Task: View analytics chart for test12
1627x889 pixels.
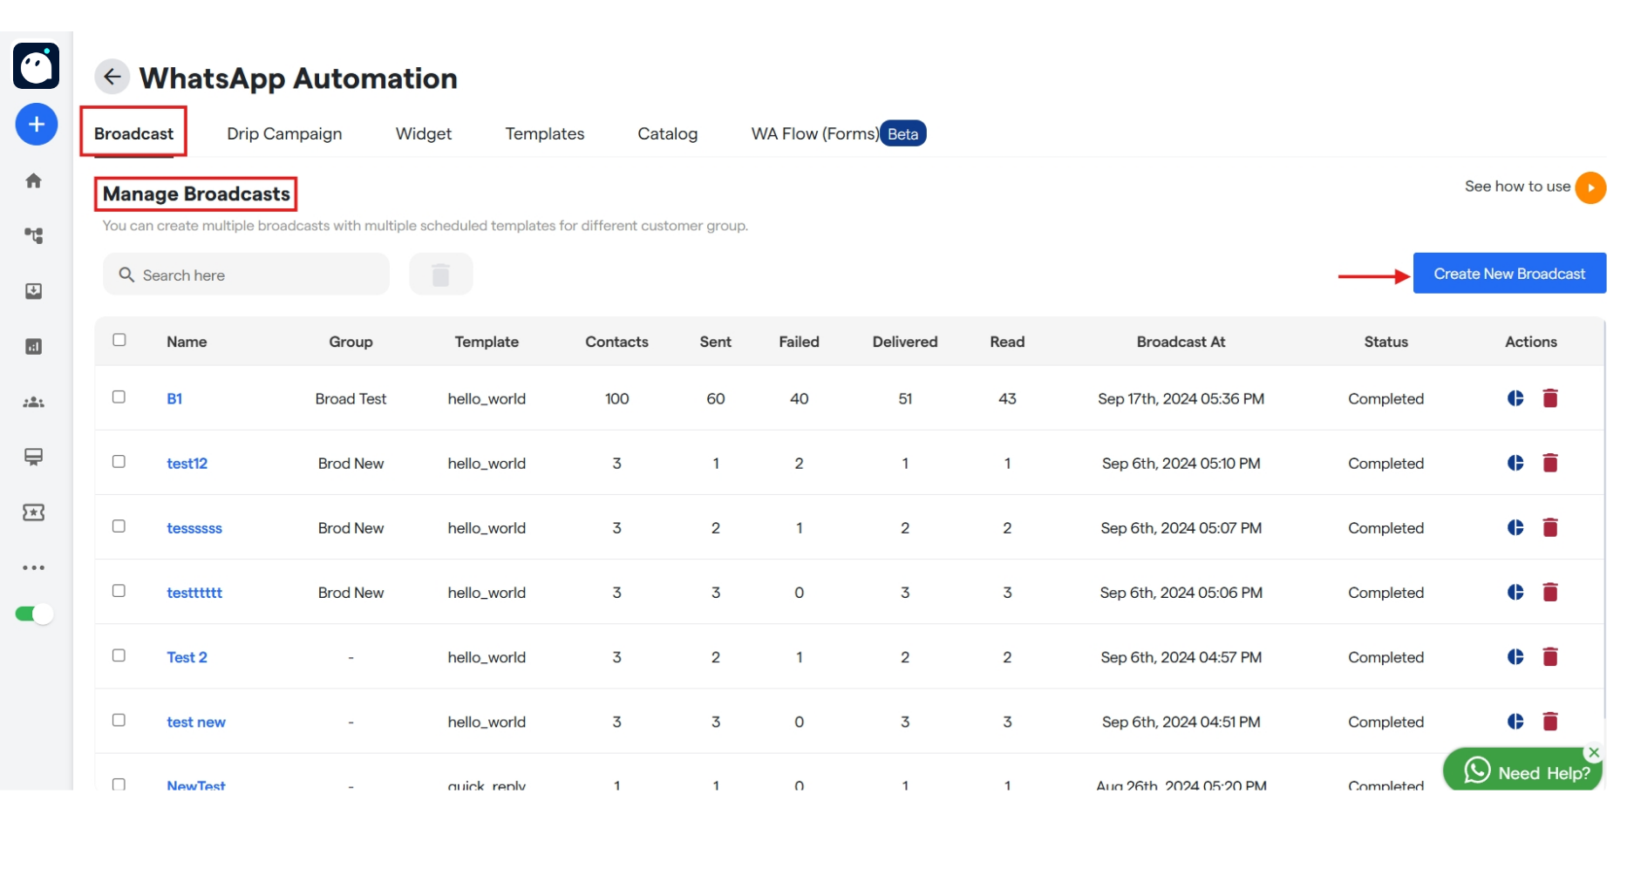Action: 1515,463
